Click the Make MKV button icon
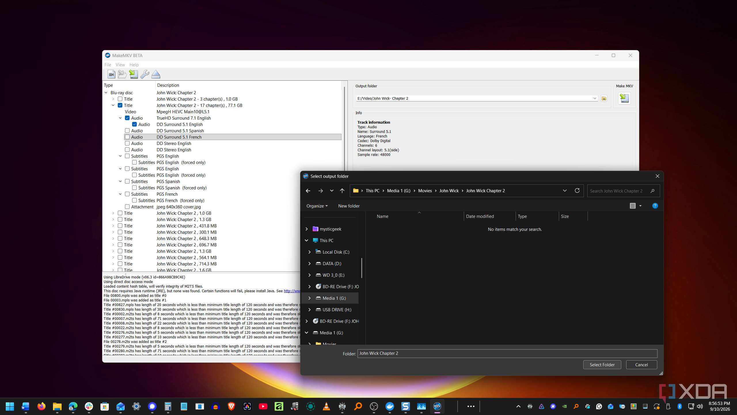737x415 pixels. click(624, 98)
